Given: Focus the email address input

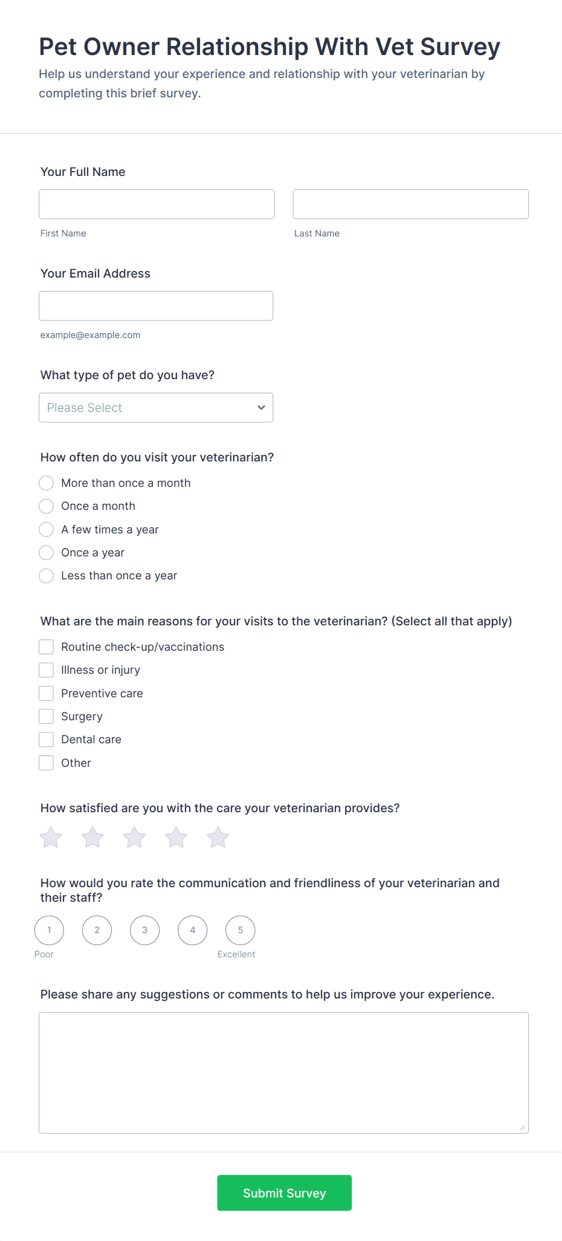Looking at the screenshot, I should point(156,306).
